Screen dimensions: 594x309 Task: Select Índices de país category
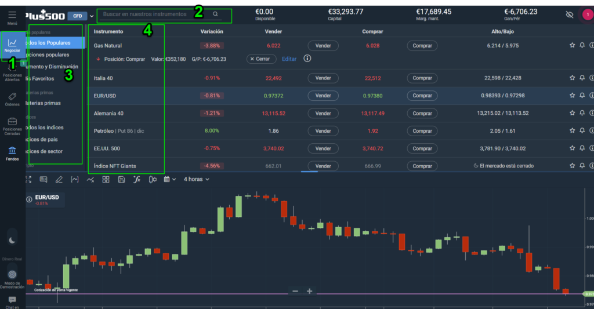(42, 139)
